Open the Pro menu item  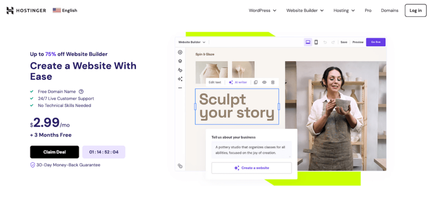coord(368,11)
